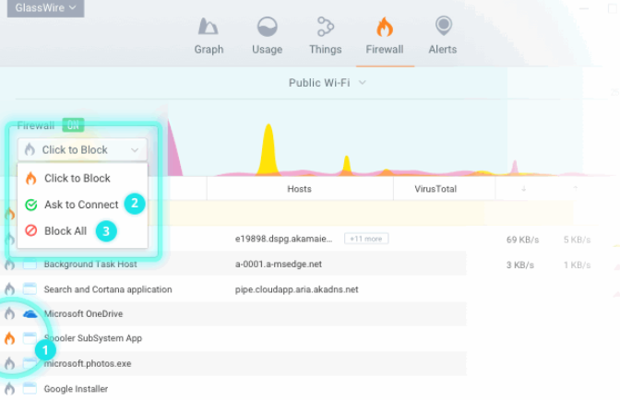Screen dimensions: 620x400
Task: Block Microsoft OneDrive with flame icon
Action: tap(9, 313)
